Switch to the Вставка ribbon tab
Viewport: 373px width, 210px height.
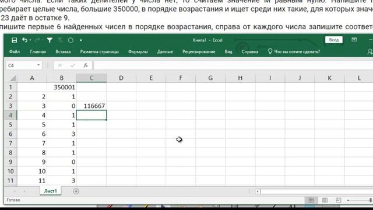pyautogui.click(x=63, y=52)
